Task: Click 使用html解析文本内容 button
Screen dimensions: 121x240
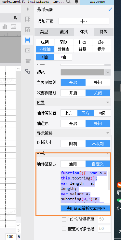Action: click(86, 208)
